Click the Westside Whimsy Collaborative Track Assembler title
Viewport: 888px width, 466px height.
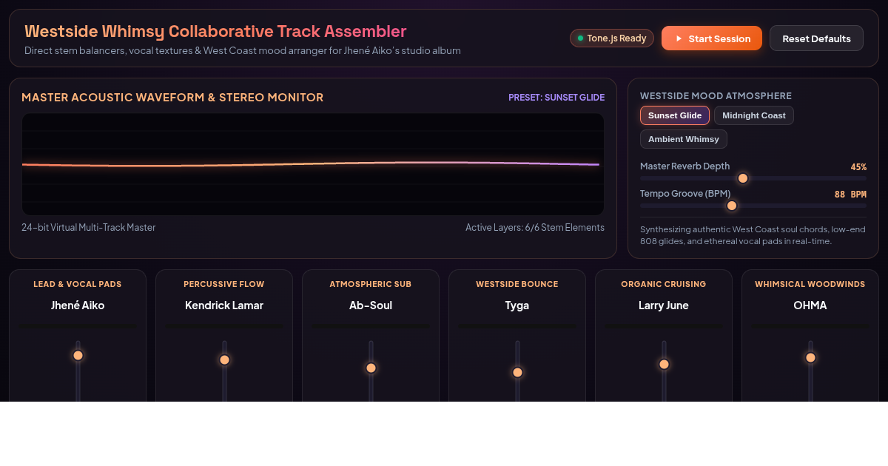[x=215, y=31]
